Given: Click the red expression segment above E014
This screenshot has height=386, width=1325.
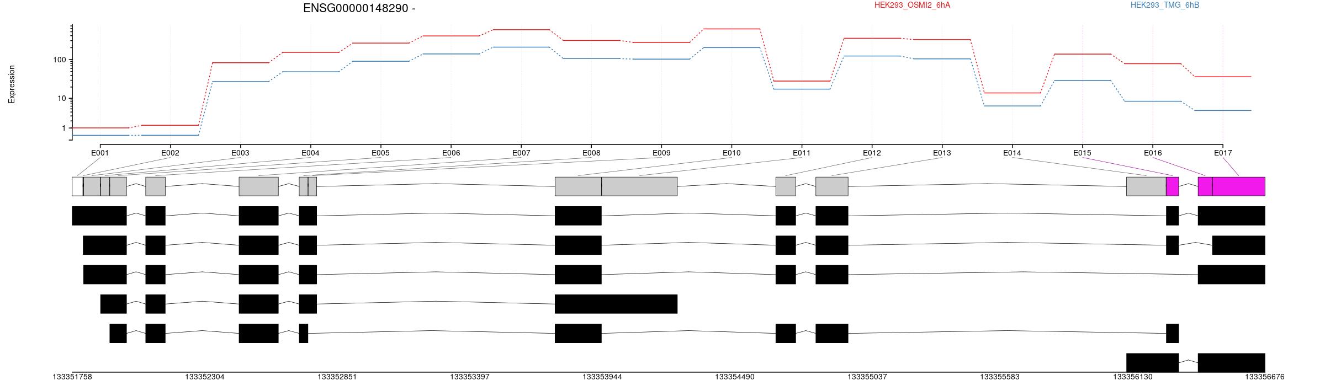Looking at the screenshot, I should point(1013,93).
